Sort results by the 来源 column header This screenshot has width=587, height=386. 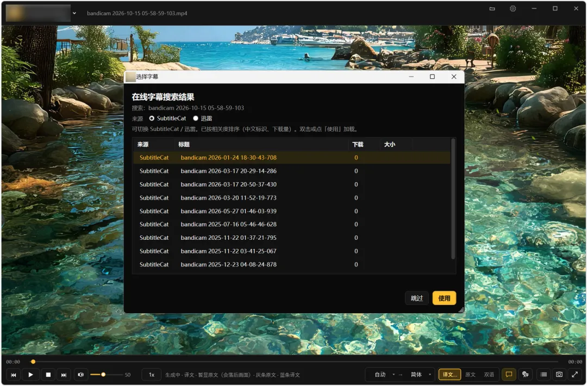153,145
